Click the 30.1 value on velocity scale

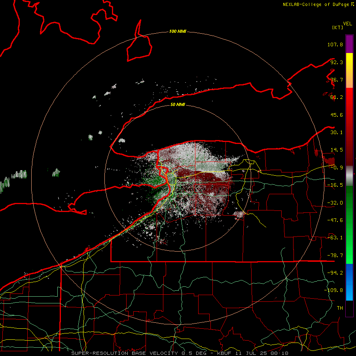point(337,133)
